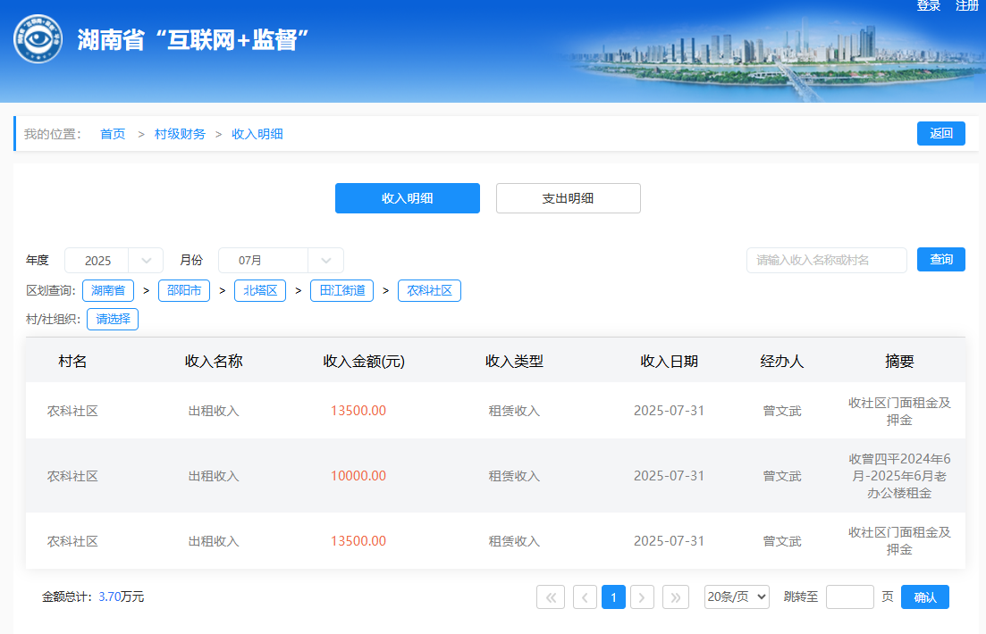Switch to the 支出明细 tab
Image resolution: width=986 pixels, height=634 pixels.
568,198
